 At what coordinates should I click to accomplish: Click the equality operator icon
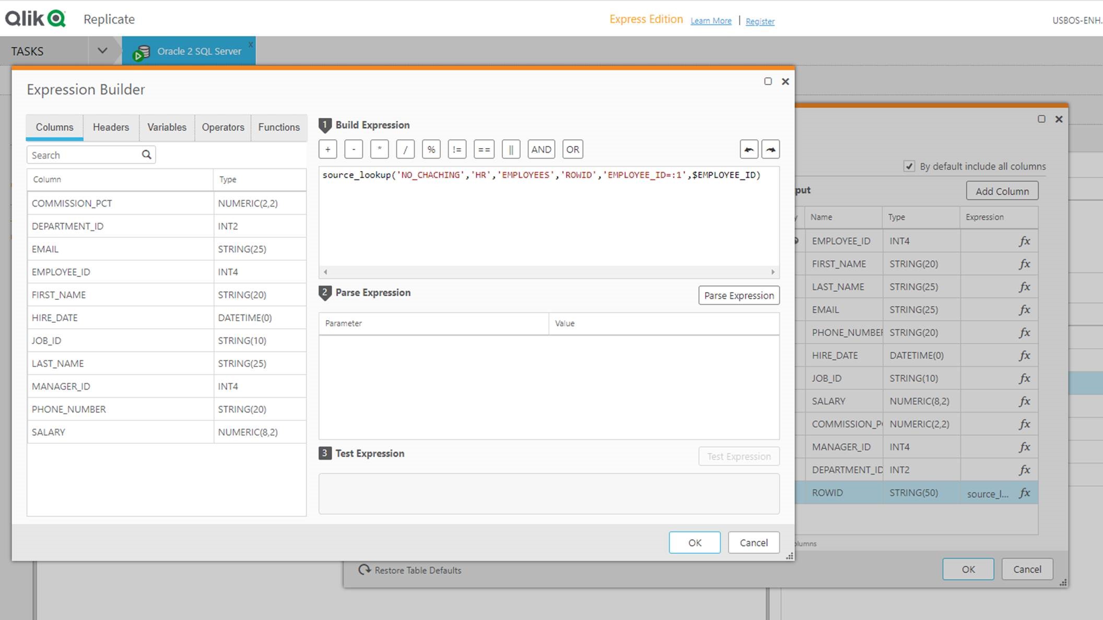[x=483, y=149]
